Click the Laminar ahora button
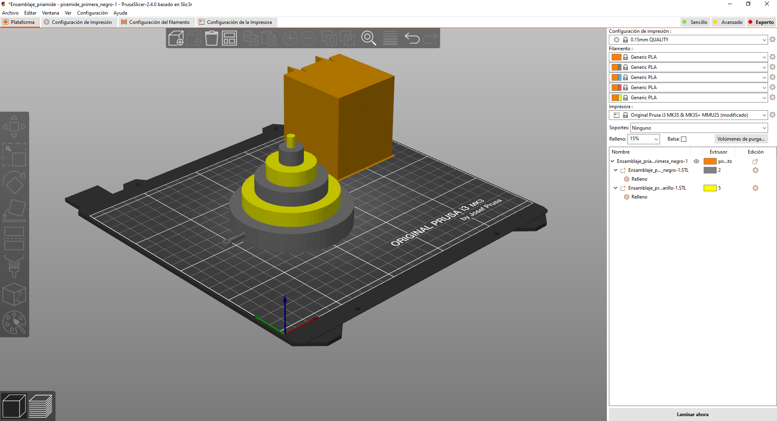 click(x=692, y=415)
